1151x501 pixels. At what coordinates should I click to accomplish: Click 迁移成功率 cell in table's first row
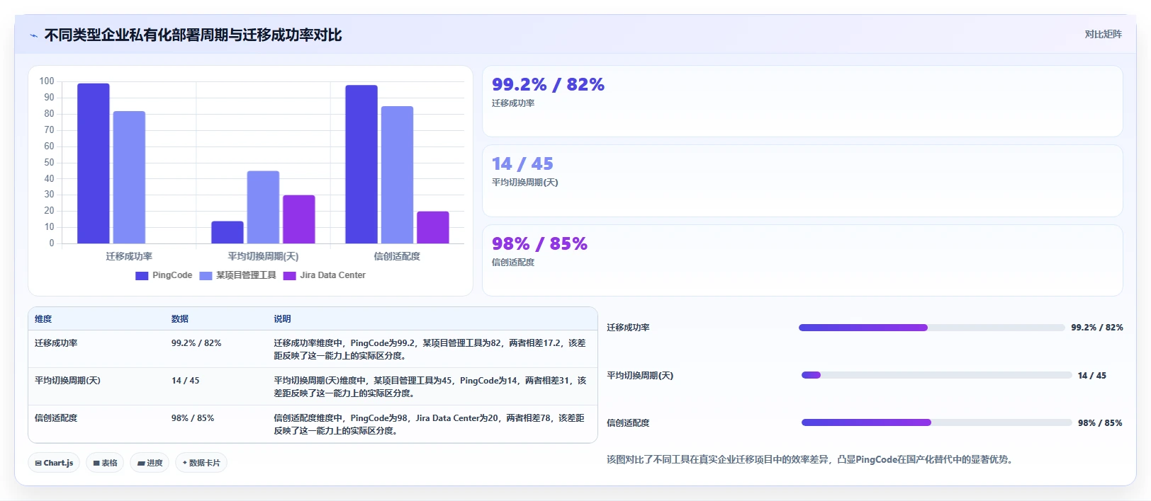point(56,343)
